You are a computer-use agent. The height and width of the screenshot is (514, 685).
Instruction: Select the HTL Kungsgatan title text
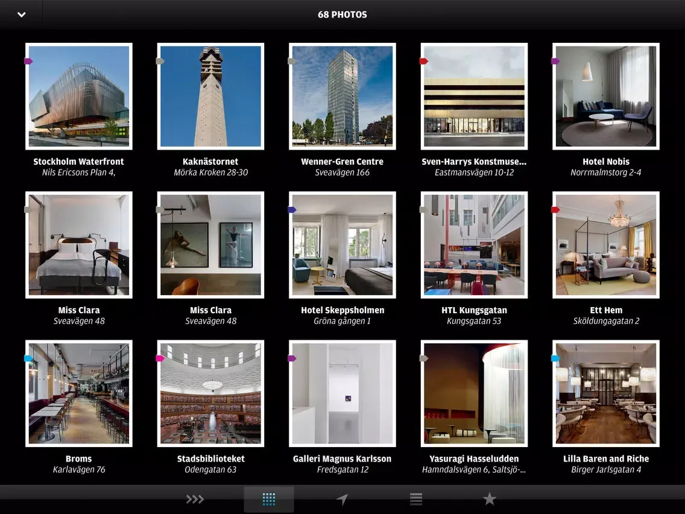(474, 310)
